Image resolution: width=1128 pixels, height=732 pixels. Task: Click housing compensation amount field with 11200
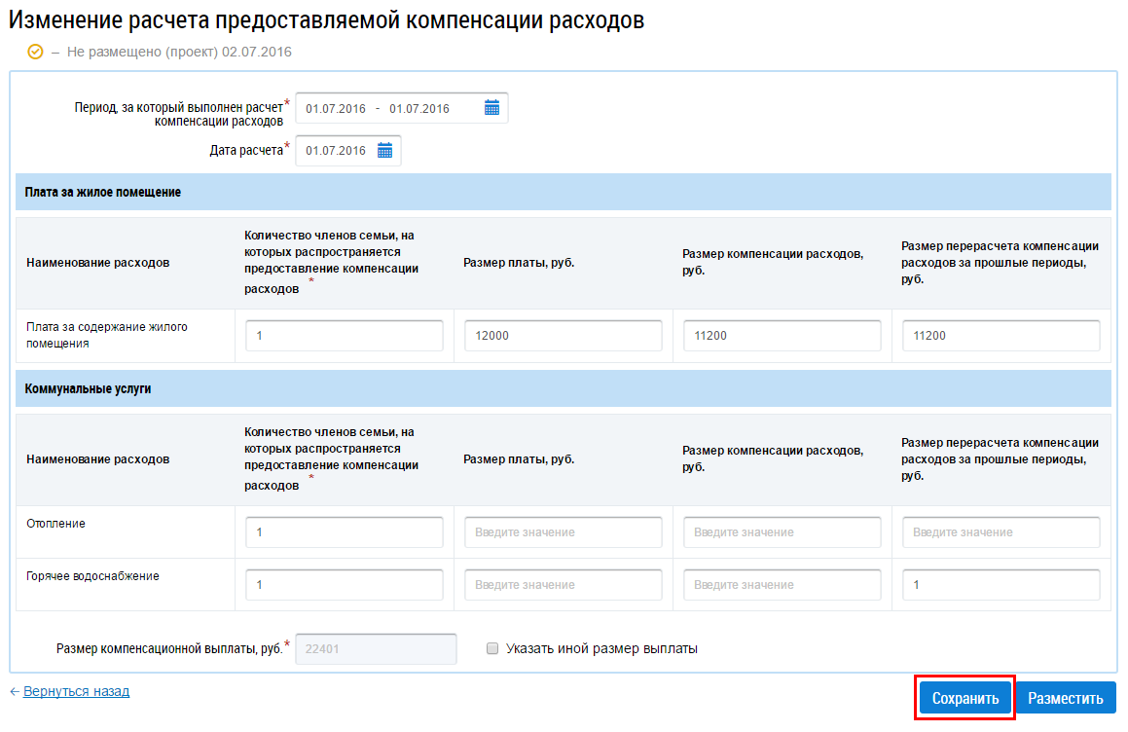(782, 336)
